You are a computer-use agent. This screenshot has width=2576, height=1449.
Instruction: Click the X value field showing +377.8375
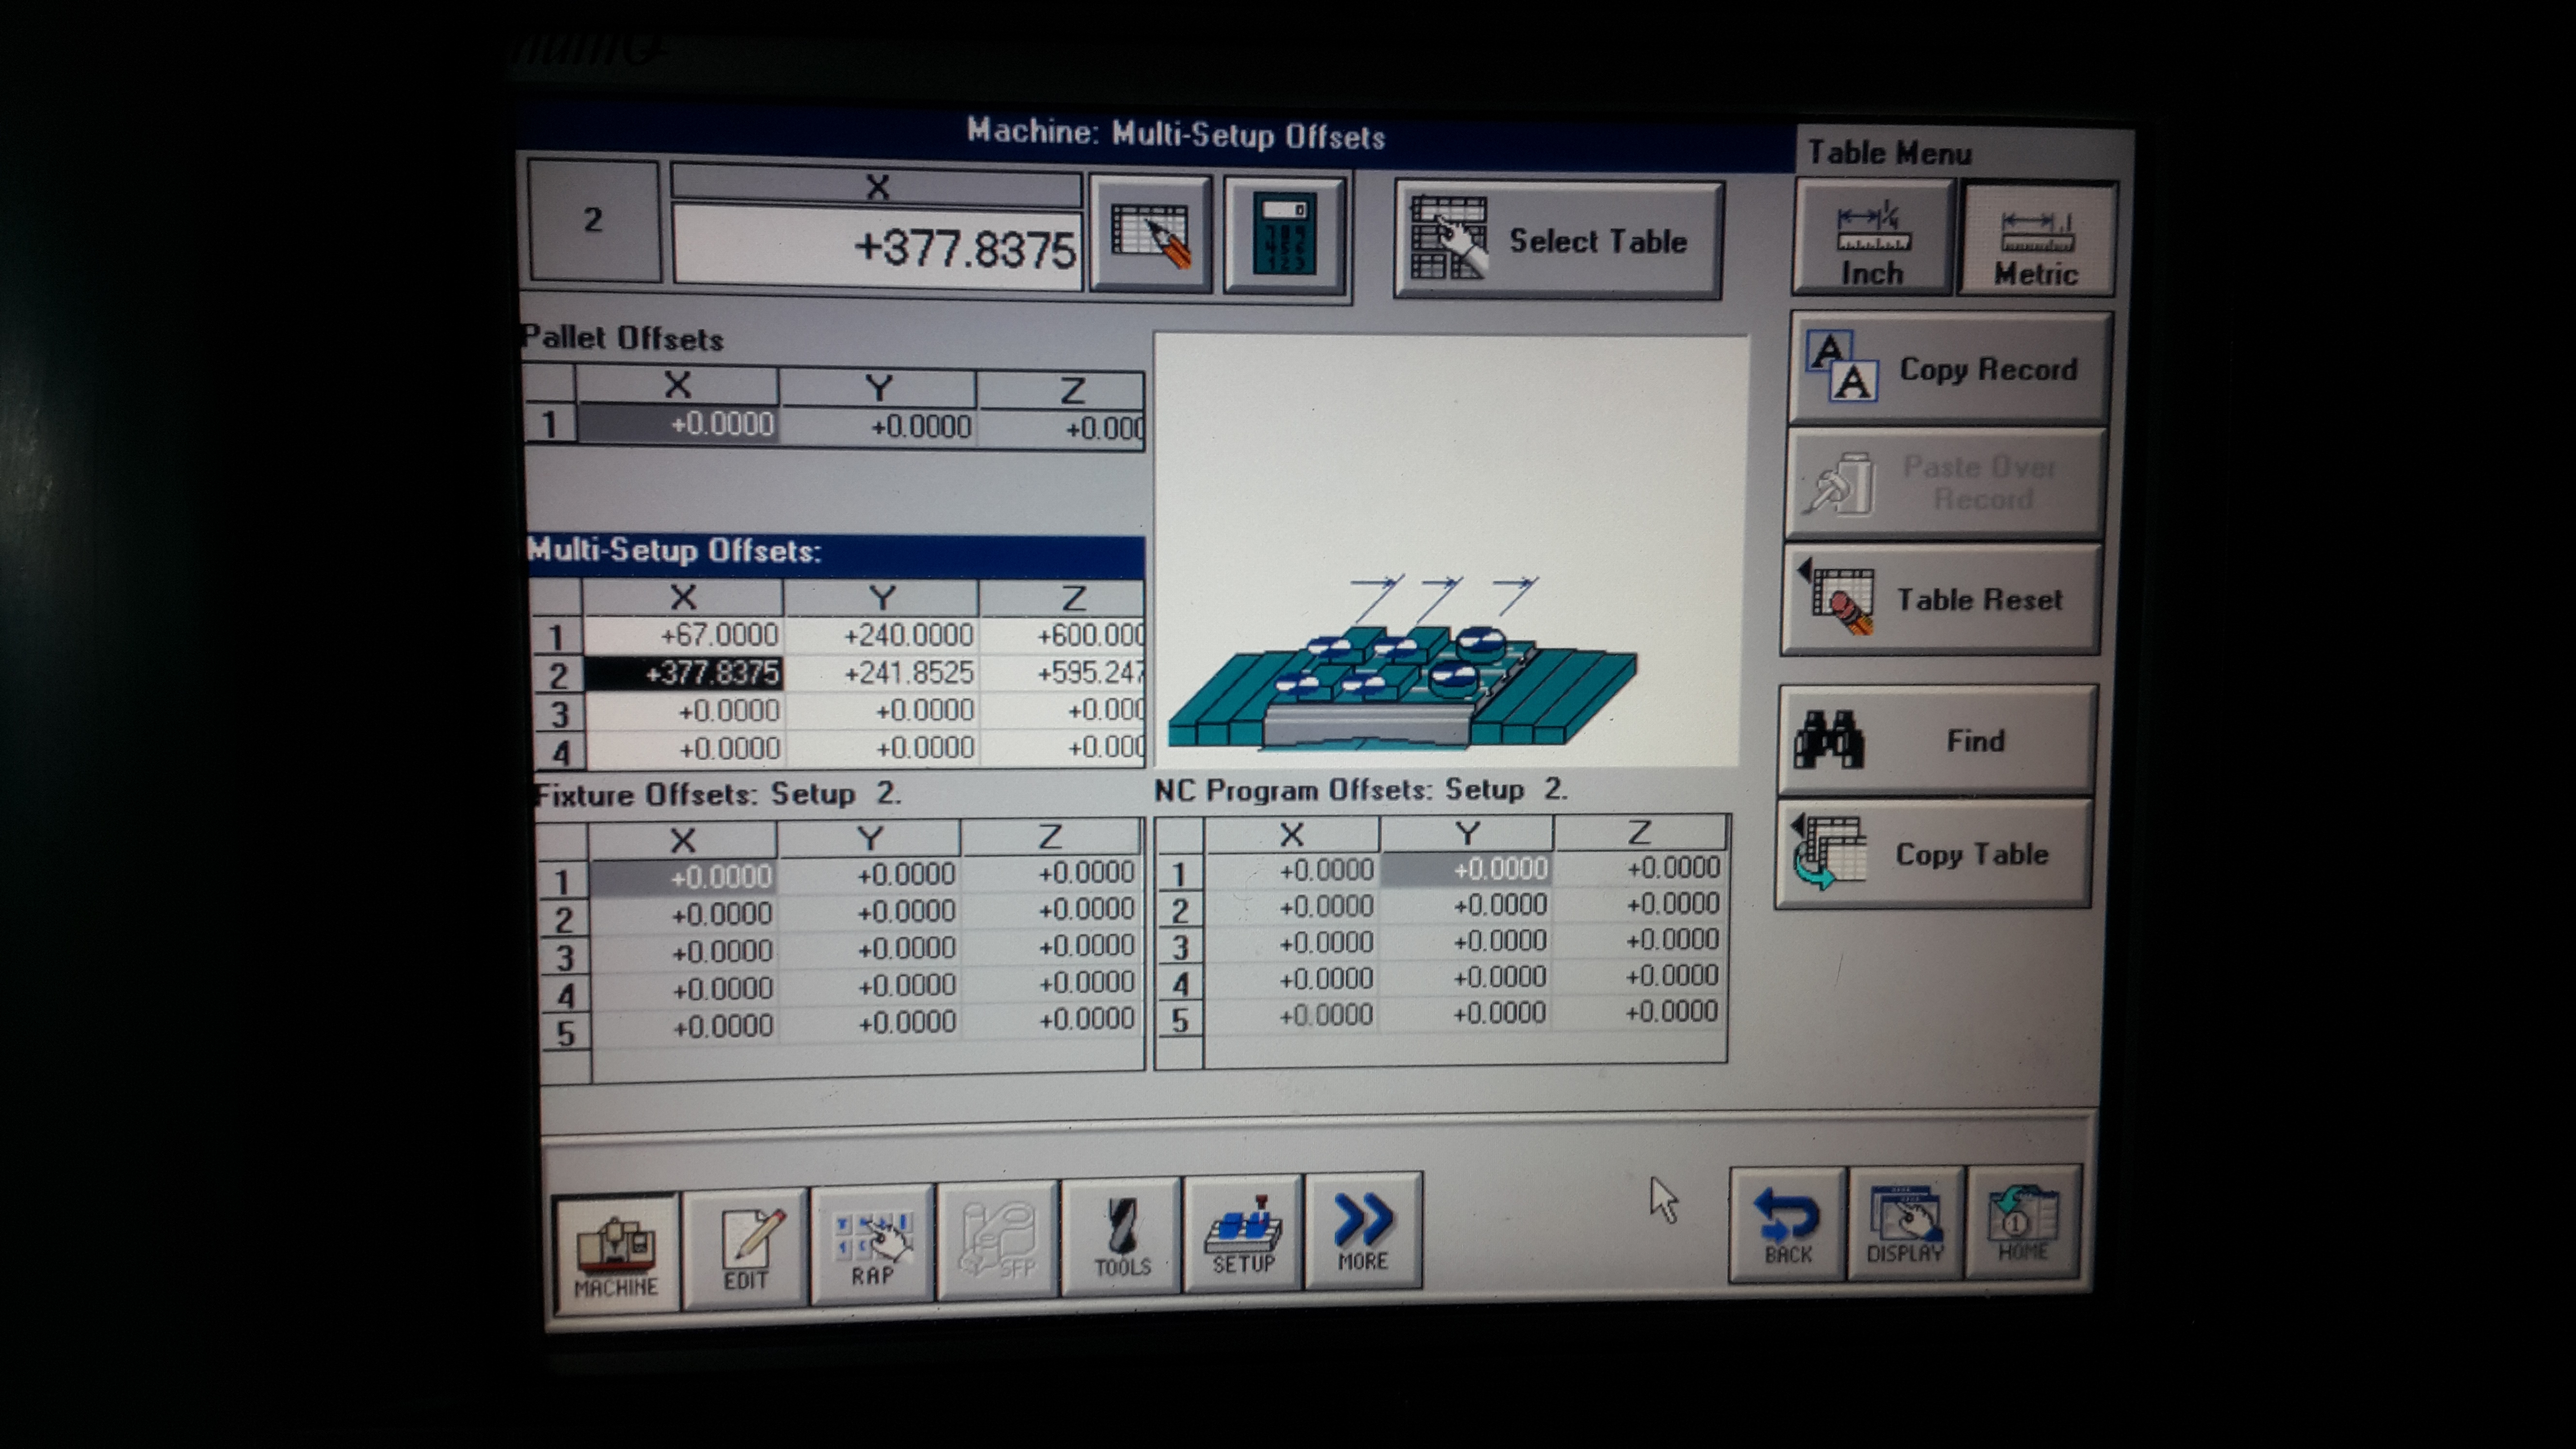click(878, 248)
